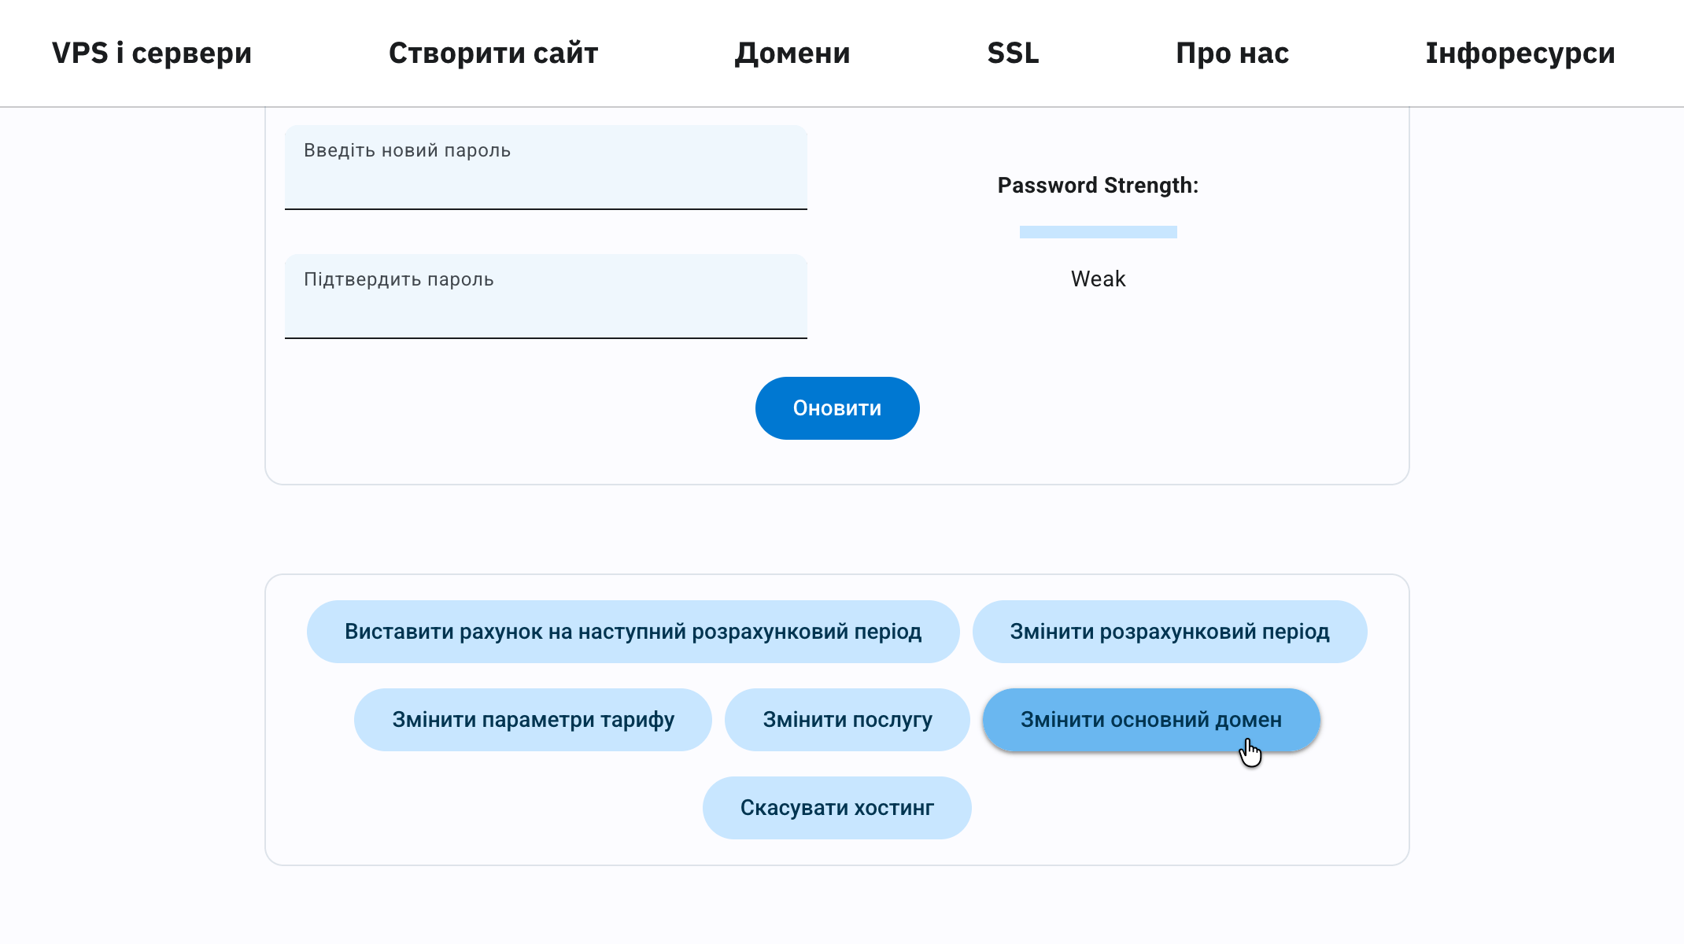
Task: Select SSL in the top navigation
Action: click(x=1013, y=53)
